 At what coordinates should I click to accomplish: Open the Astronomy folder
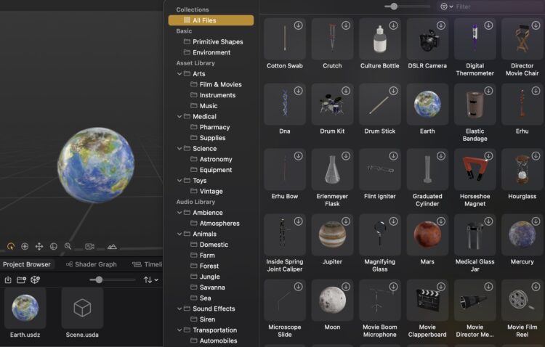coord(216,159)
